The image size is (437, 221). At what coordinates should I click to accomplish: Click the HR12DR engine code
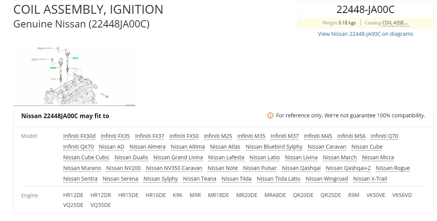pos(100,195)
